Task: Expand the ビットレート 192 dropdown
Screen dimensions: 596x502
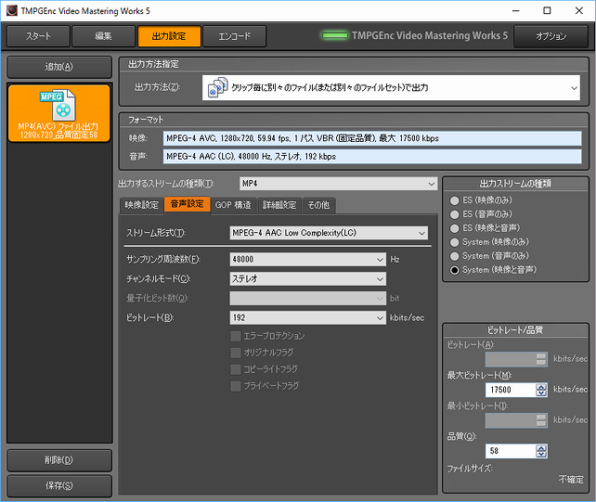Action: pyautogui.click(x=308, y=317)
